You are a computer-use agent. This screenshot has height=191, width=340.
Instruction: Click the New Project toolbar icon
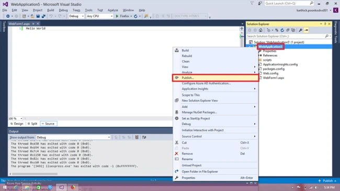tap(24, 16)
